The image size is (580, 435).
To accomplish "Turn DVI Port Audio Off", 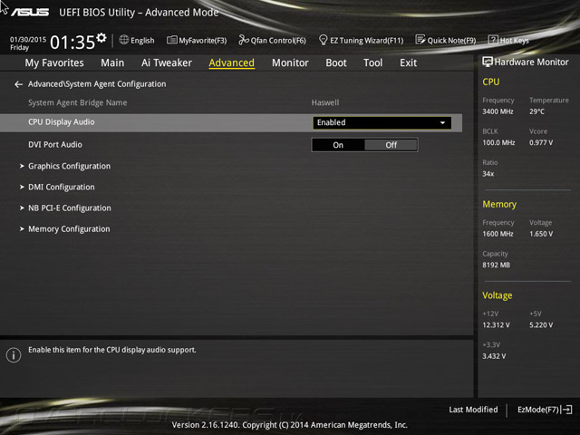I will (391, 145).
